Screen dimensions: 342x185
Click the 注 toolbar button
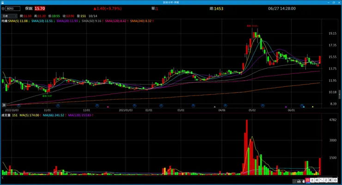click(312, 180)
